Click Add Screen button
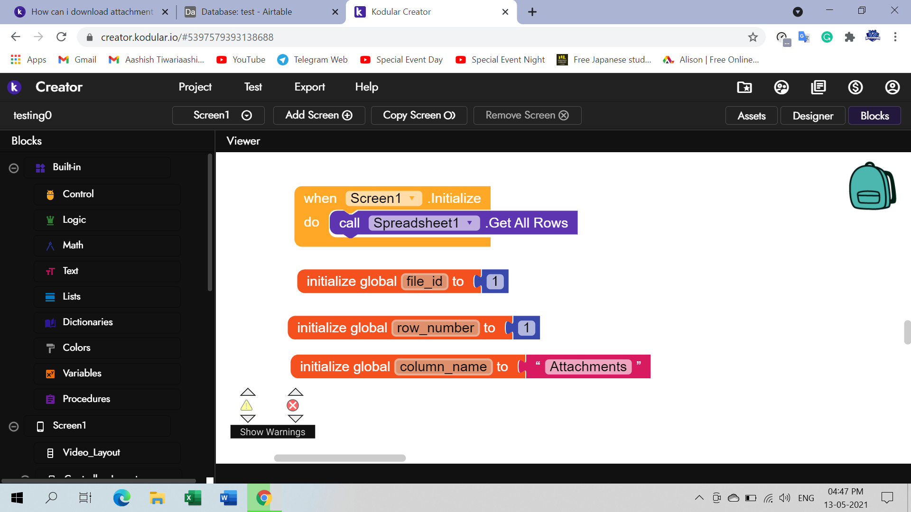 319,115
